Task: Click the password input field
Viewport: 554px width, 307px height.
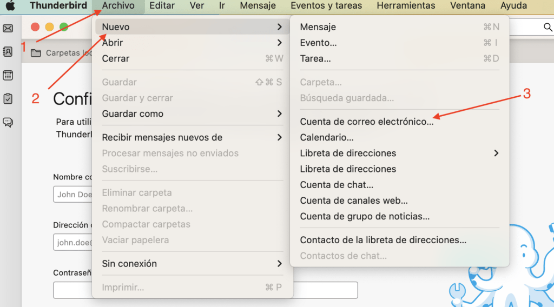Action: pos(205,290)
